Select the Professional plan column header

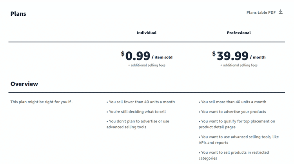click(239, 33)
